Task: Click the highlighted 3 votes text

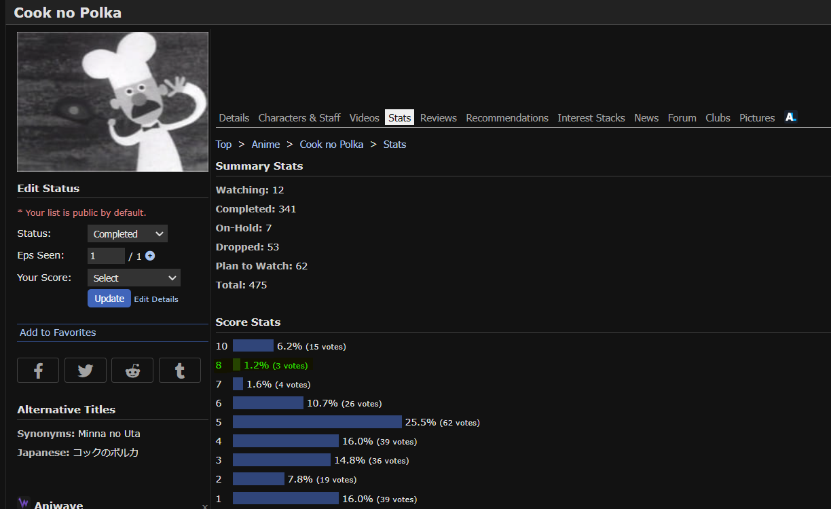Action: point(290,366)
